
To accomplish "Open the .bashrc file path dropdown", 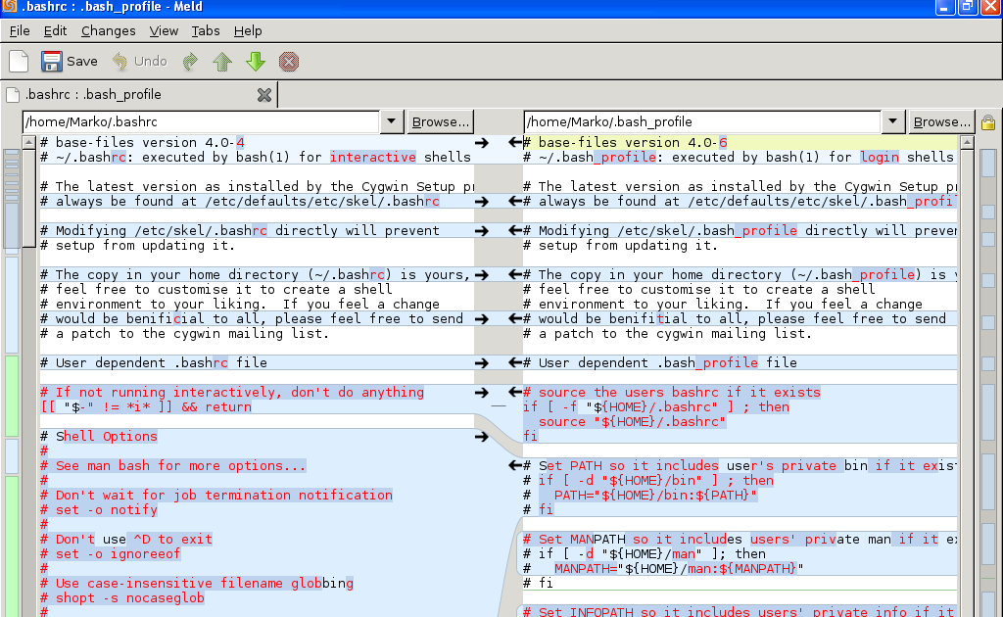I will 391,120.
